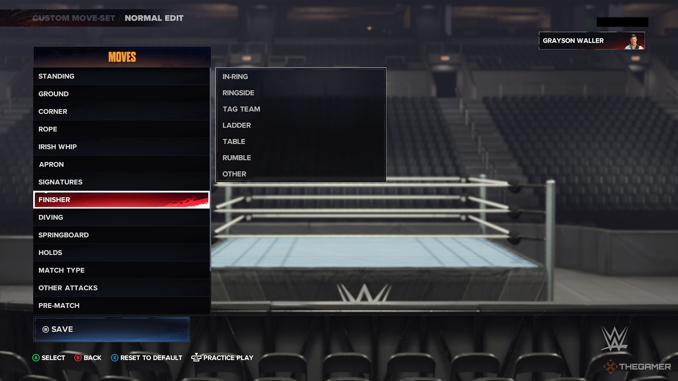Select the IN-RING move type

(x=235, y=76)
